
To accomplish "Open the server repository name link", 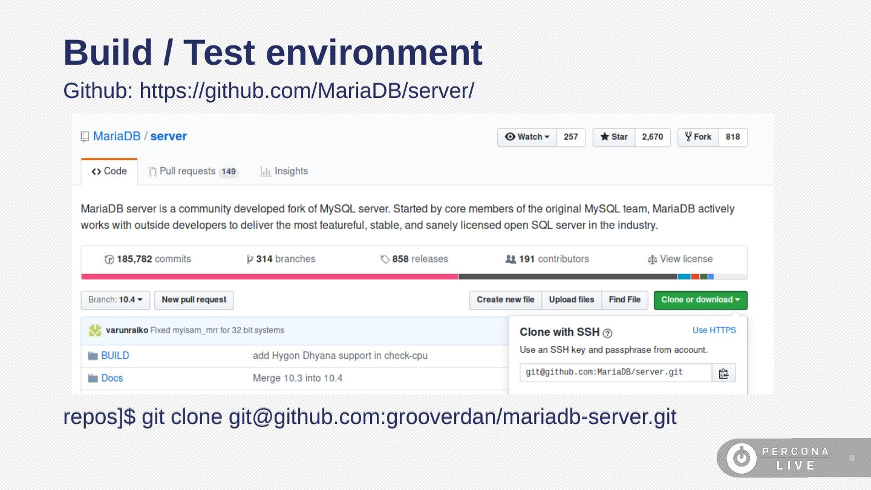I will click(168, 137).
